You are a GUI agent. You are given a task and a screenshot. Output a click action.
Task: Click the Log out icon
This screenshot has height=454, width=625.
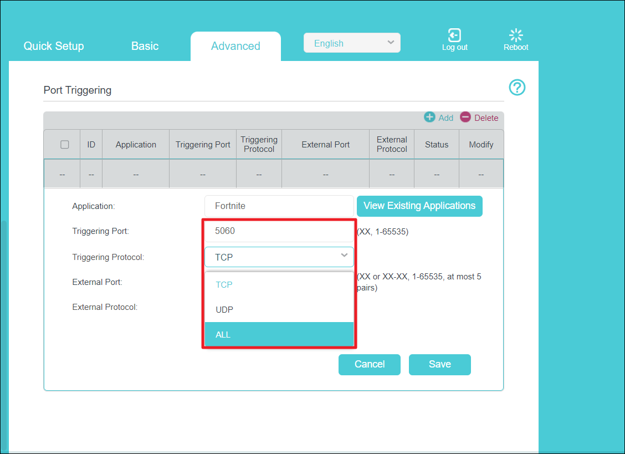pyautogui.click(x=454, y=35)
